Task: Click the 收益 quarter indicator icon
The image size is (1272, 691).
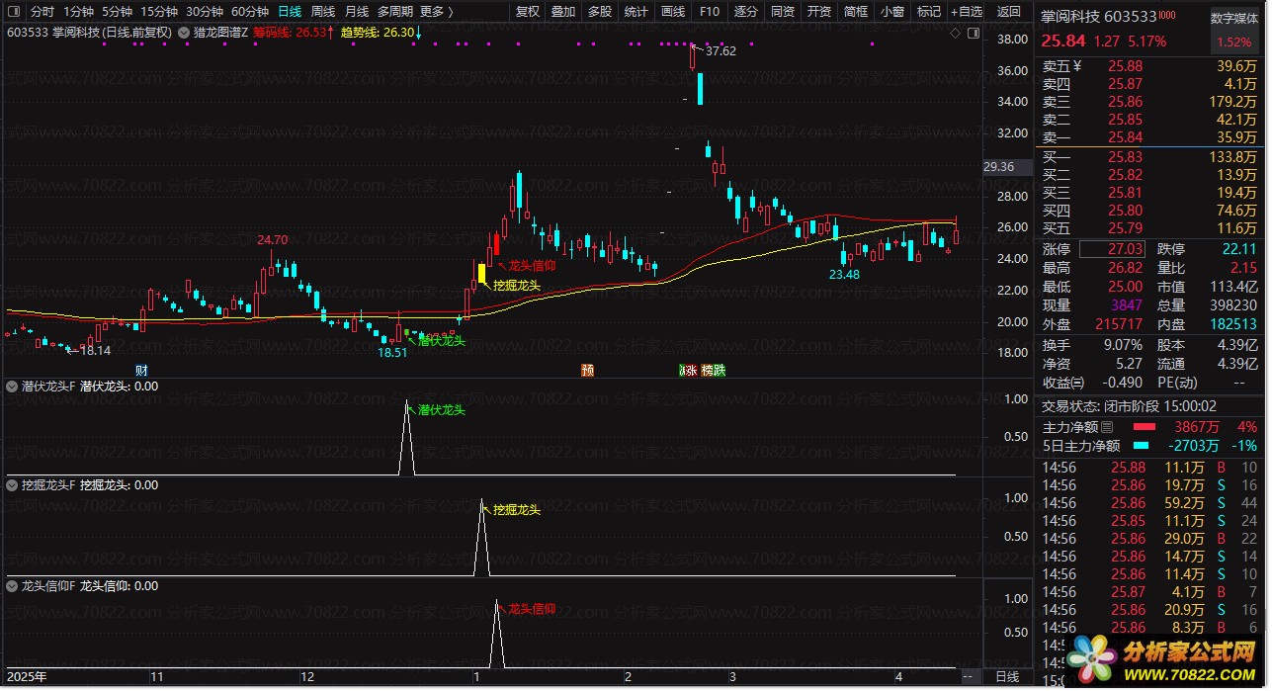Action: pos(1077,383)
